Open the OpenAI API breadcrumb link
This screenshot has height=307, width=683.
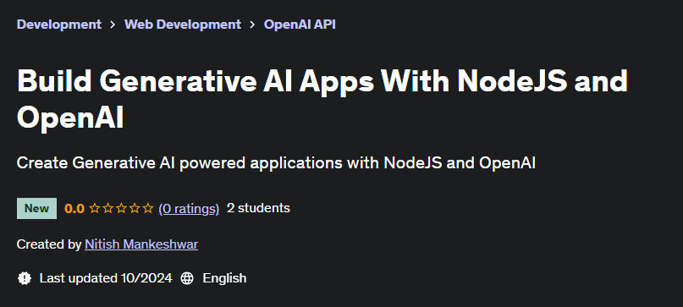[300, 25]
